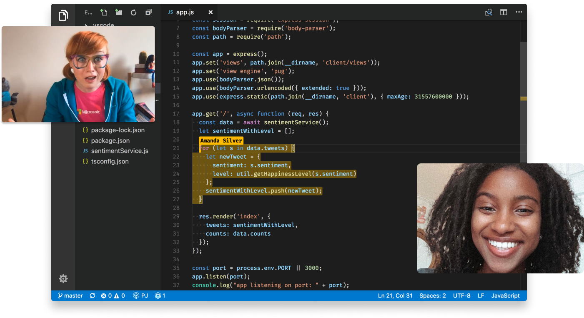Change the end-of-line sequence via LF
Screen dimensions: 584x318
point(481,295)
